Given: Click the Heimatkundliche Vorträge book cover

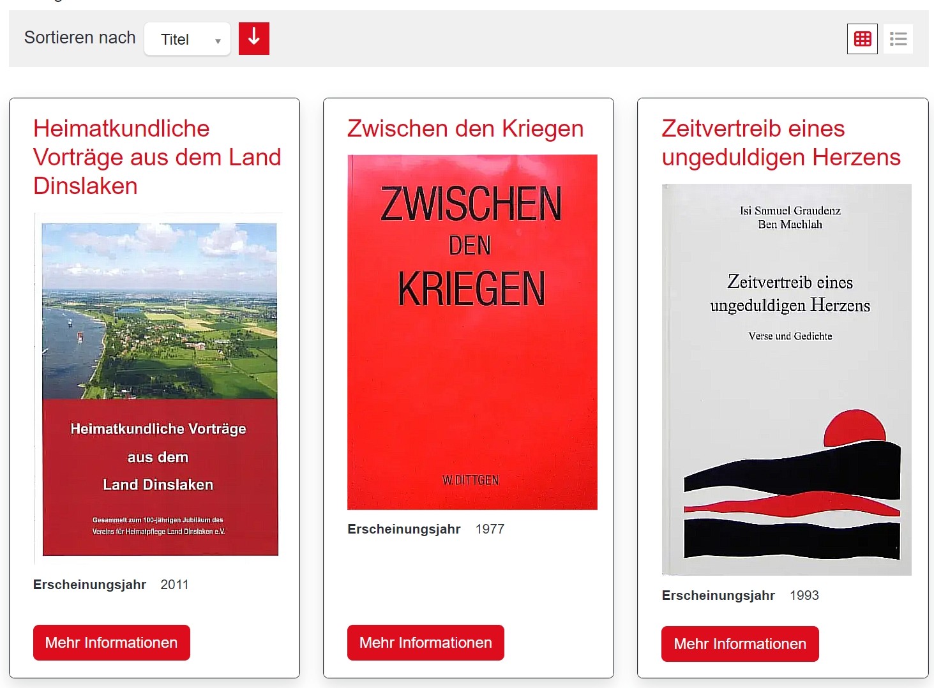Looking at the screenshot, I should [x=158, y=389].
